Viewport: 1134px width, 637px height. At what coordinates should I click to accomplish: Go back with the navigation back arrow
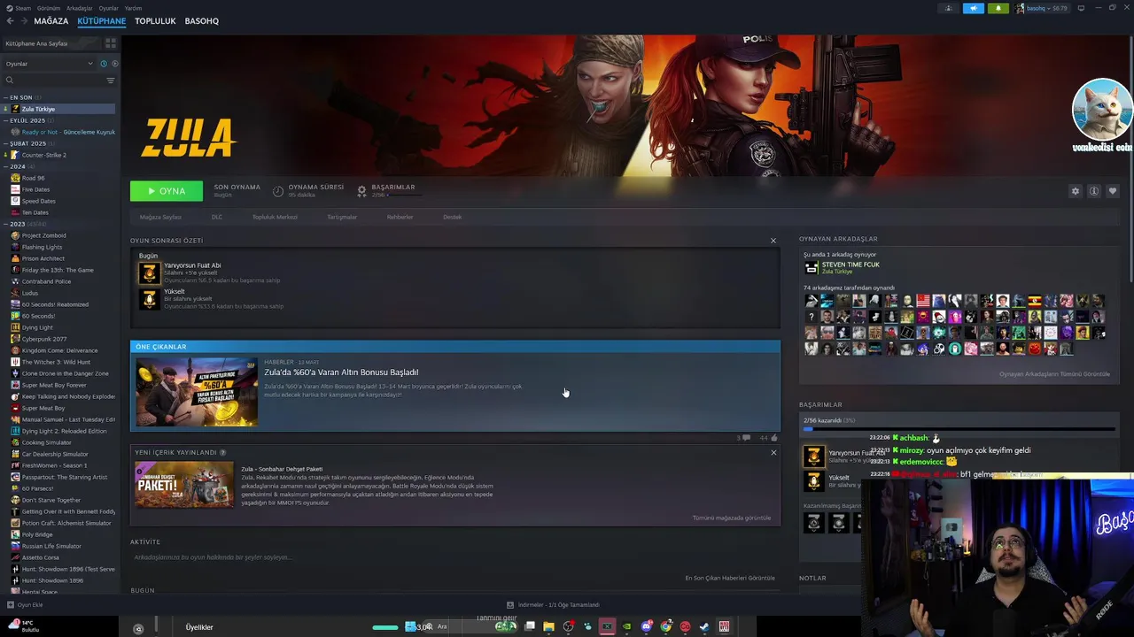tap(10, 20)
